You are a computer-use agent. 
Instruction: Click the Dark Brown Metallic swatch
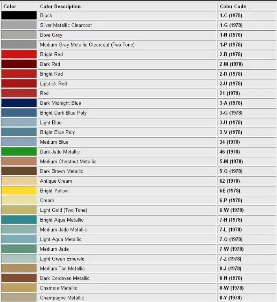pyautogui.click(x=19, y=171)
